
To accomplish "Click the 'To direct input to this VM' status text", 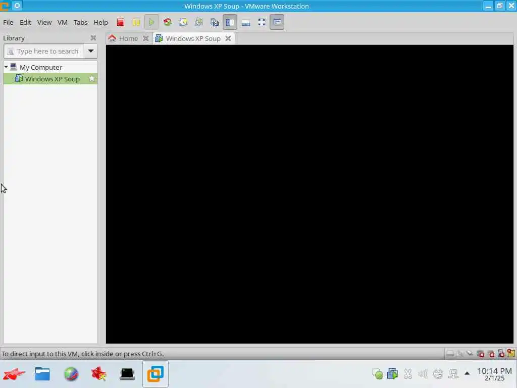I will [82, 354].
